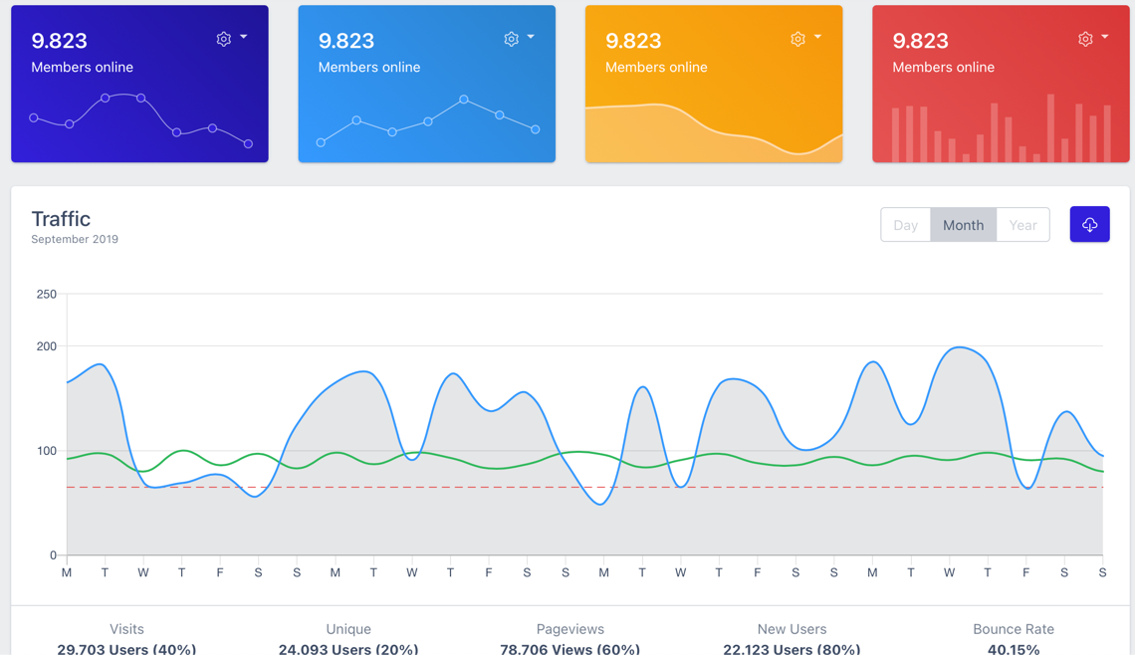The width and height of the screenshot is (1135, 655).
Task: Click the Bounce Rate statistic label
Action: tap(1014, 629)
